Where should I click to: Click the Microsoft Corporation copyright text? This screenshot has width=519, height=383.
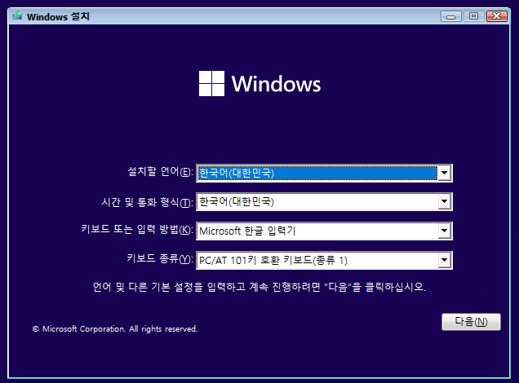click(x=115, y=328)
